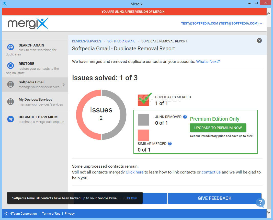The image size is (273, 220).
Task: Click the Issues donut chart
Action: (x=101, y=115)
